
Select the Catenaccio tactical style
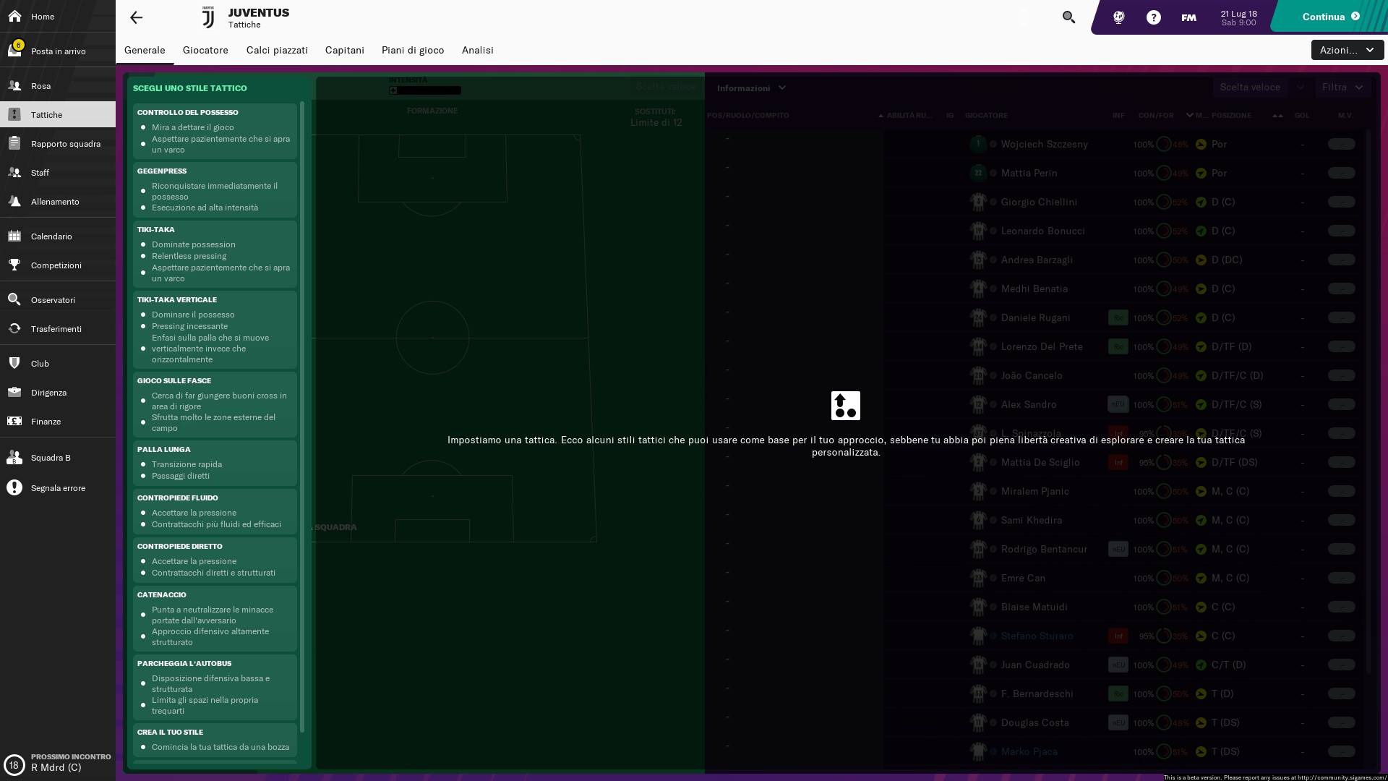[x=215, y=618]
